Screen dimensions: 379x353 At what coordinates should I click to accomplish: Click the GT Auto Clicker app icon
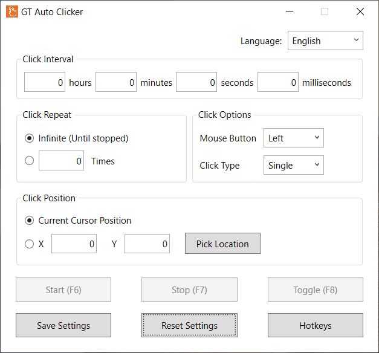point(12,12)
